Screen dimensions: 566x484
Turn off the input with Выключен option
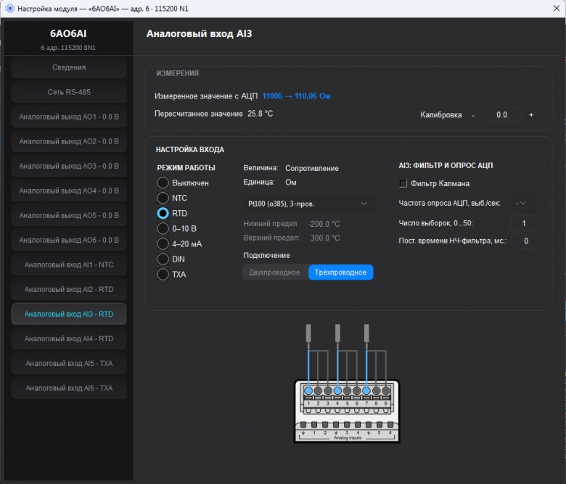click(x=163, y=183)
